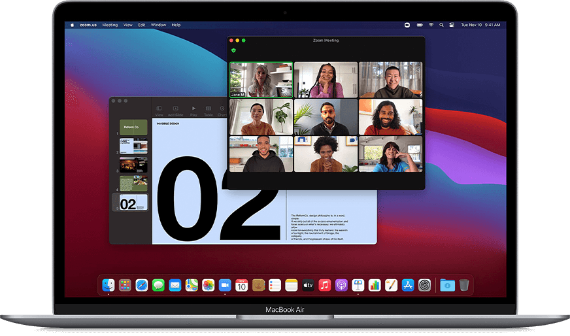Screen dimensions: 570x336
Task: Click Table in Keynote toolbar
Action: point(209,111)
